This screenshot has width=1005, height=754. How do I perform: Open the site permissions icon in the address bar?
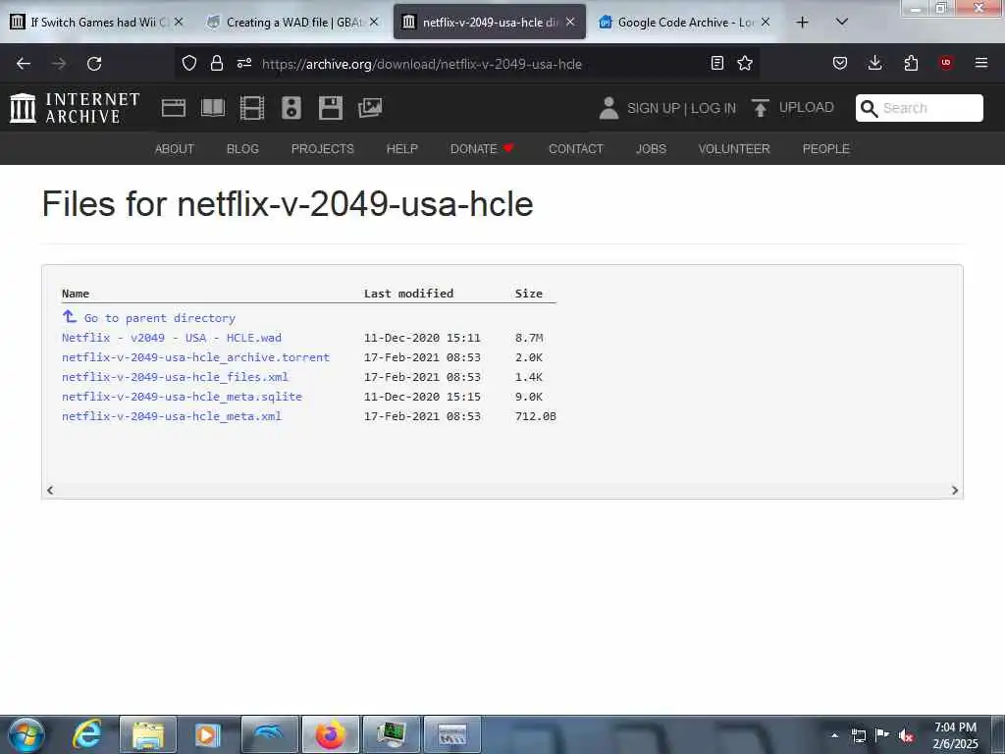[244, 63]
